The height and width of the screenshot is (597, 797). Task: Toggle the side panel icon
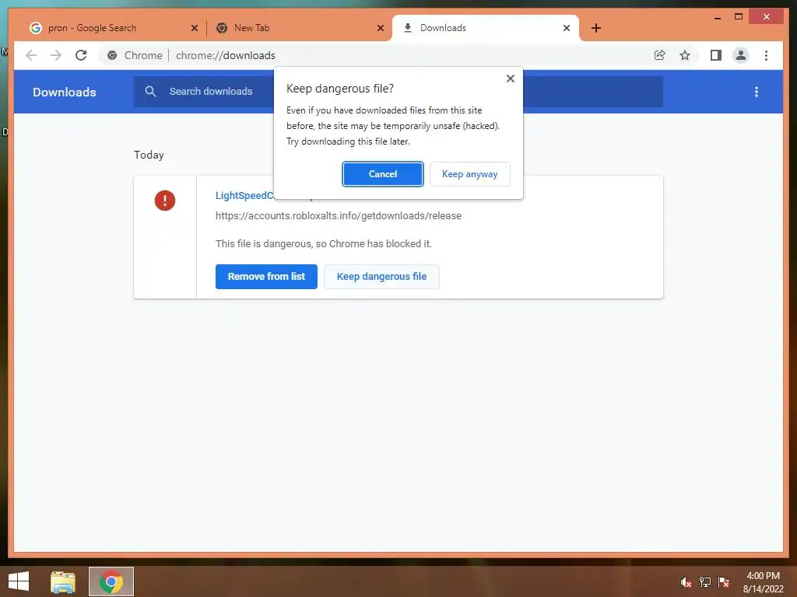pos(716,55)
